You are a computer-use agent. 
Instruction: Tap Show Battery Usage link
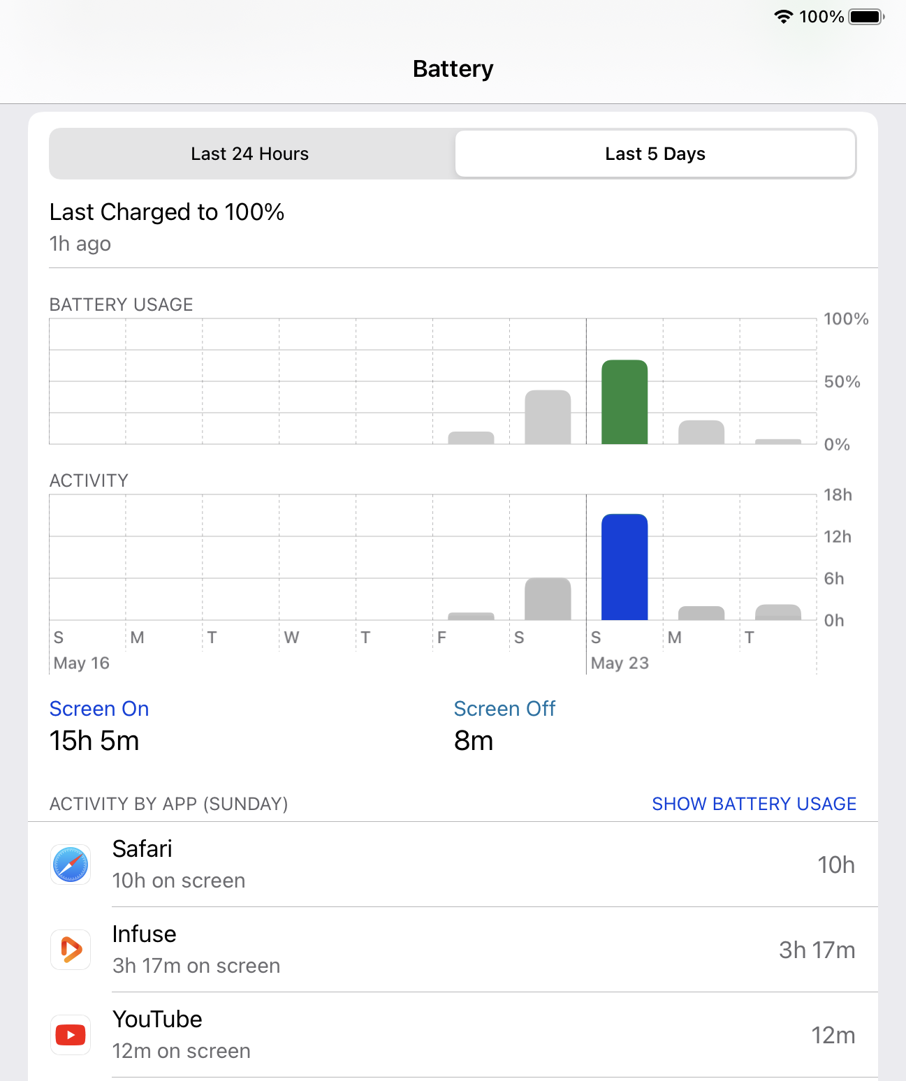[754, 804]
